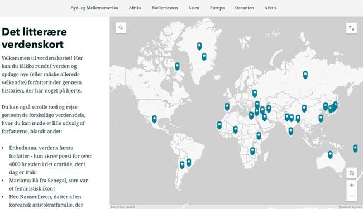Open the map search tool
Image resolution: width=363 pixels, height=209 pixels.
click(x=121, y=28)
